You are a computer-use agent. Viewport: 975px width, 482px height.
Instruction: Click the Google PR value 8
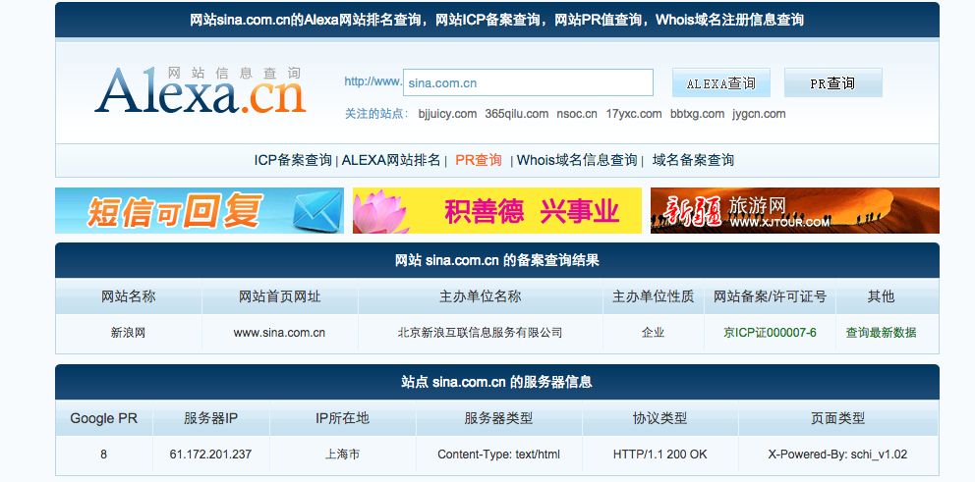point(103,455)
